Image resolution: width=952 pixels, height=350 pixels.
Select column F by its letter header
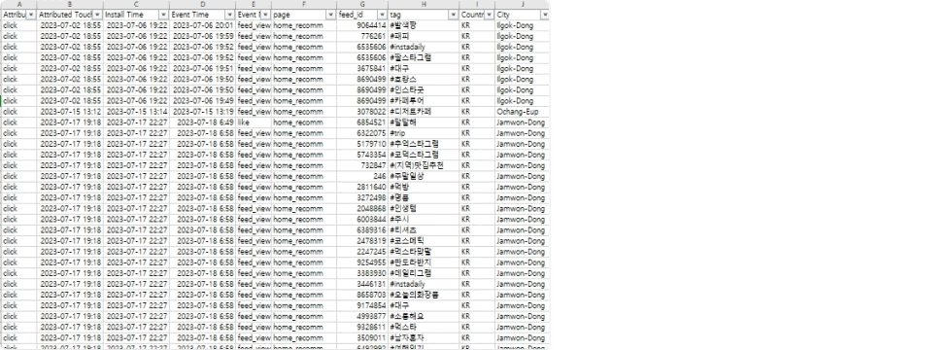tap(303, 4)
